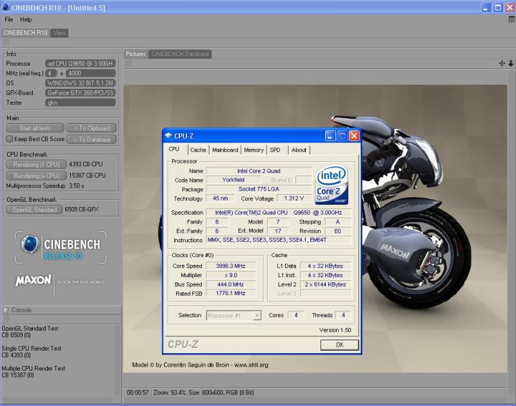Select the CPU tab in CPU-Z
Image resolution: width=516 pixels, height=406 pixels.
174,150
